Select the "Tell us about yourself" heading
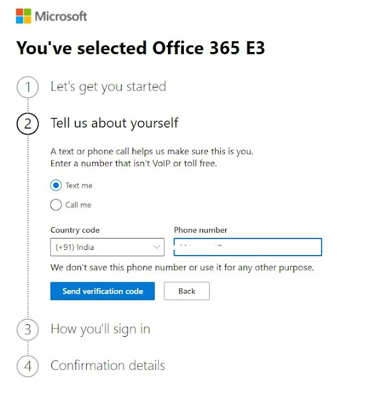Viewport: 381px width, 406px height. pos(114,122)
